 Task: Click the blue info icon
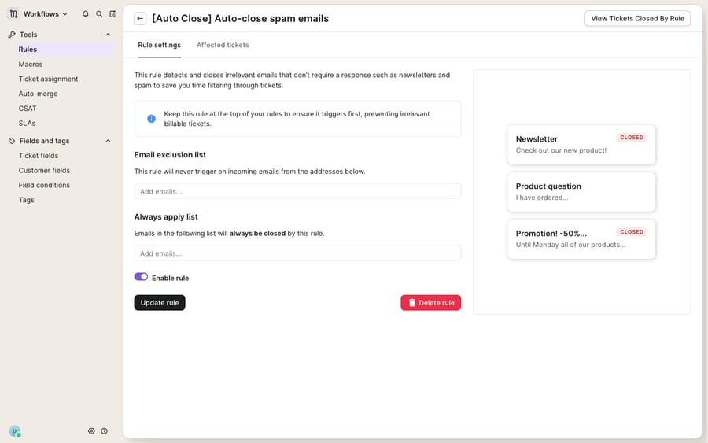(151, 119)
